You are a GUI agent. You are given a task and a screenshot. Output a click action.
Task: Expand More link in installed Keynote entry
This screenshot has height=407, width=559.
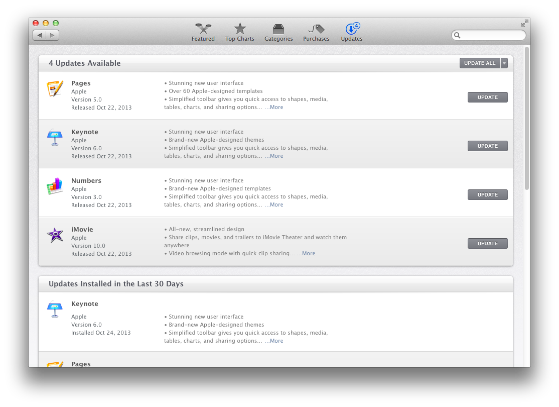coord(276,341)
